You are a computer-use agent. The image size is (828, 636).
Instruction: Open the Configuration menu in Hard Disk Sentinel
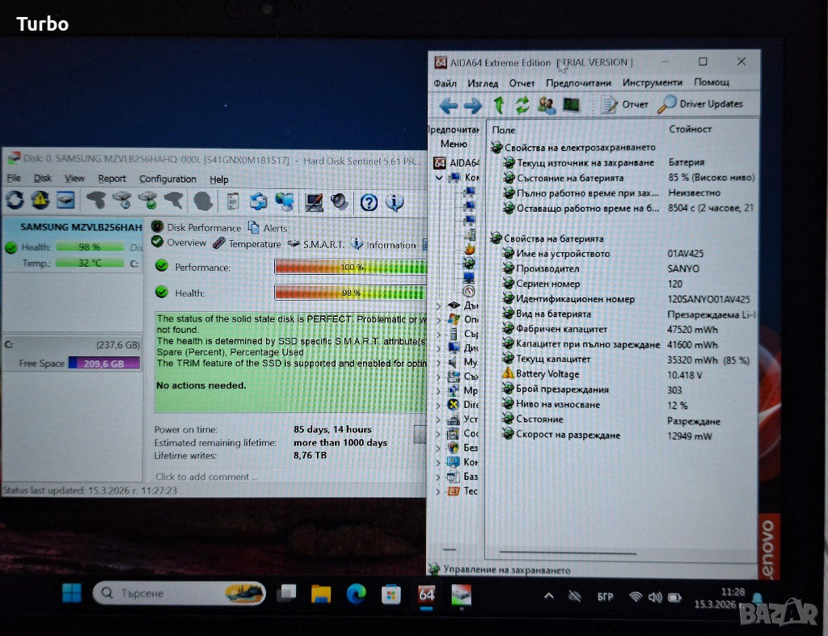[x=167, y=179]
